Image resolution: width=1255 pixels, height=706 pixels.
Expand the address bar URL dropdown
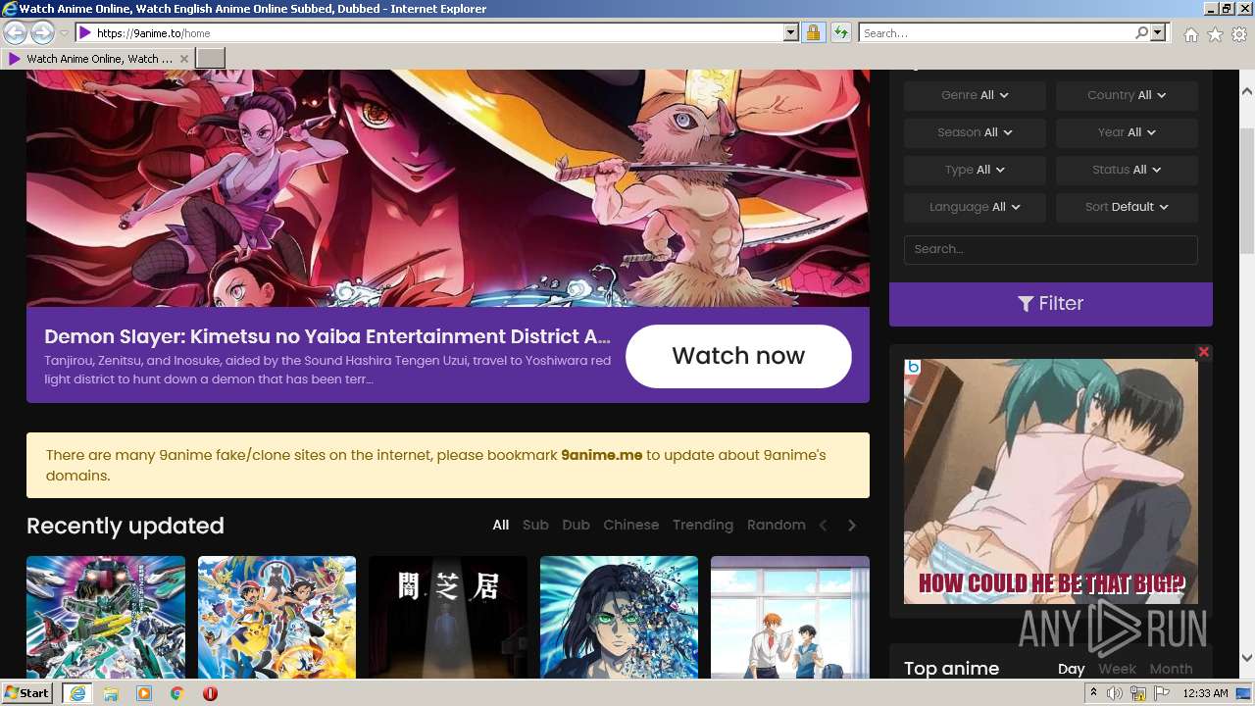pyautogui.click(x=791, y=32)
